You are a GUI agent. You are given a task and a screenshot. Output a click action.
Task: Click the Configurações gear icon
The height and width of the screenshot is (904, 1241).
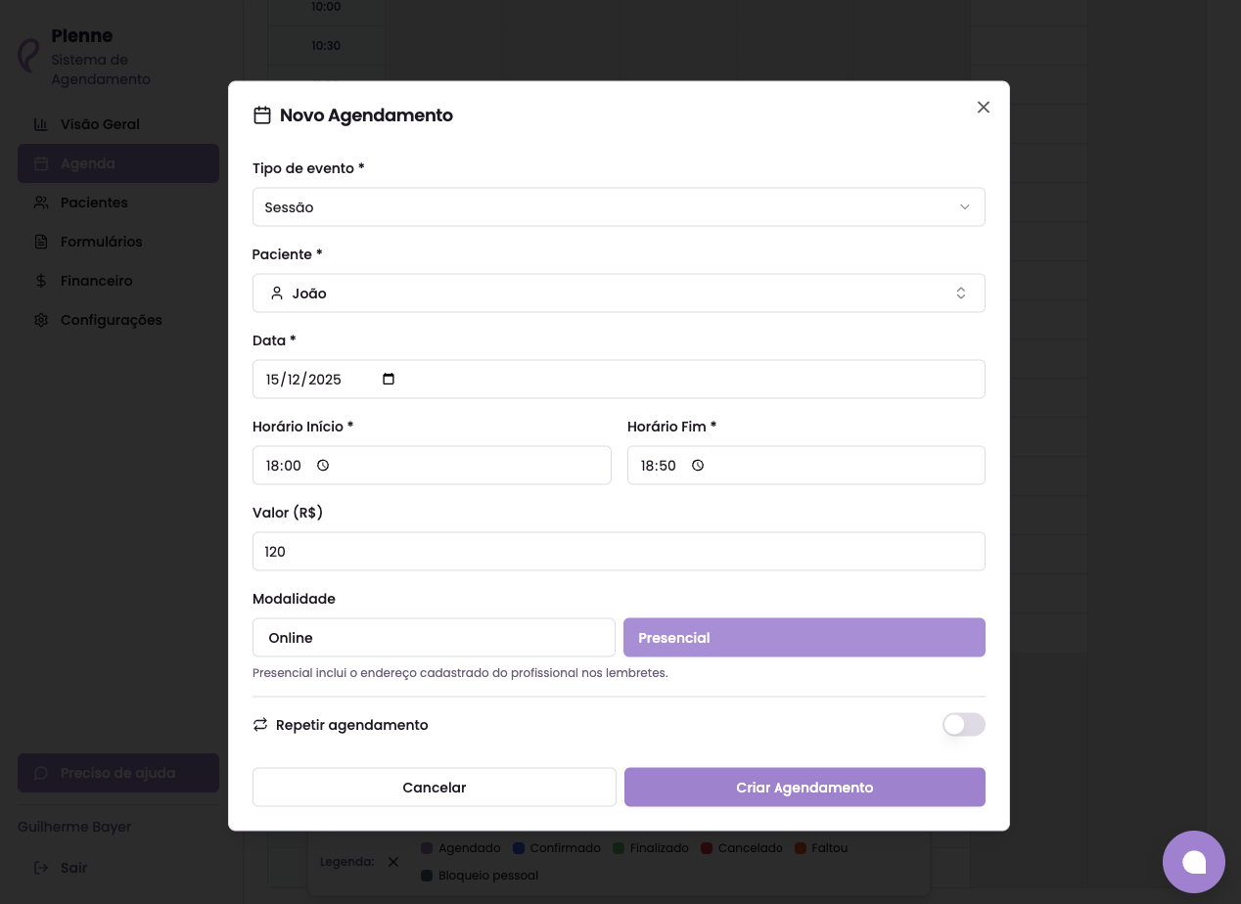41,320
